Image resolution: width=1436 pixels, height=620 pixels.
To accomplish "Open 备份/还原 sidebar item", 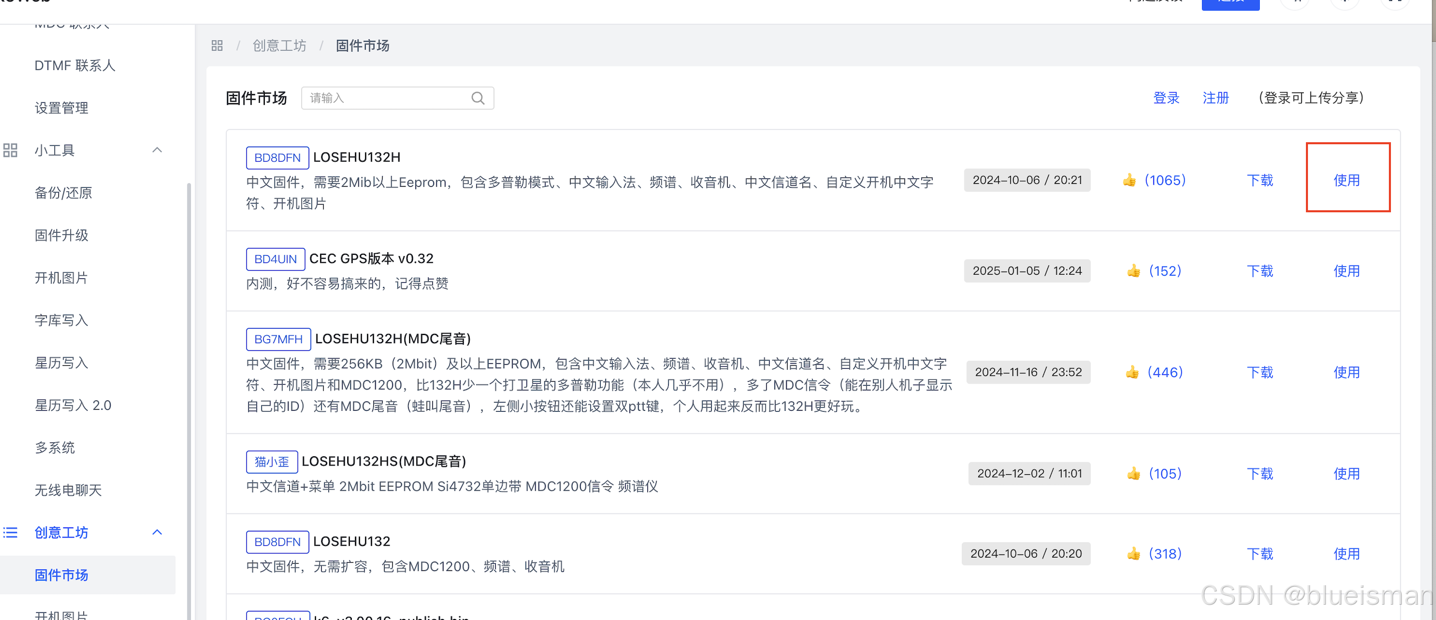I will pos(63,193).
